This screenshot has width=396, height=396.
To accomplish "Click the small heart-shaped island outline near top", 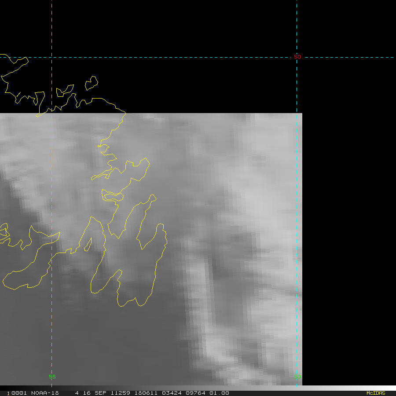I will (x=91, y=83).
